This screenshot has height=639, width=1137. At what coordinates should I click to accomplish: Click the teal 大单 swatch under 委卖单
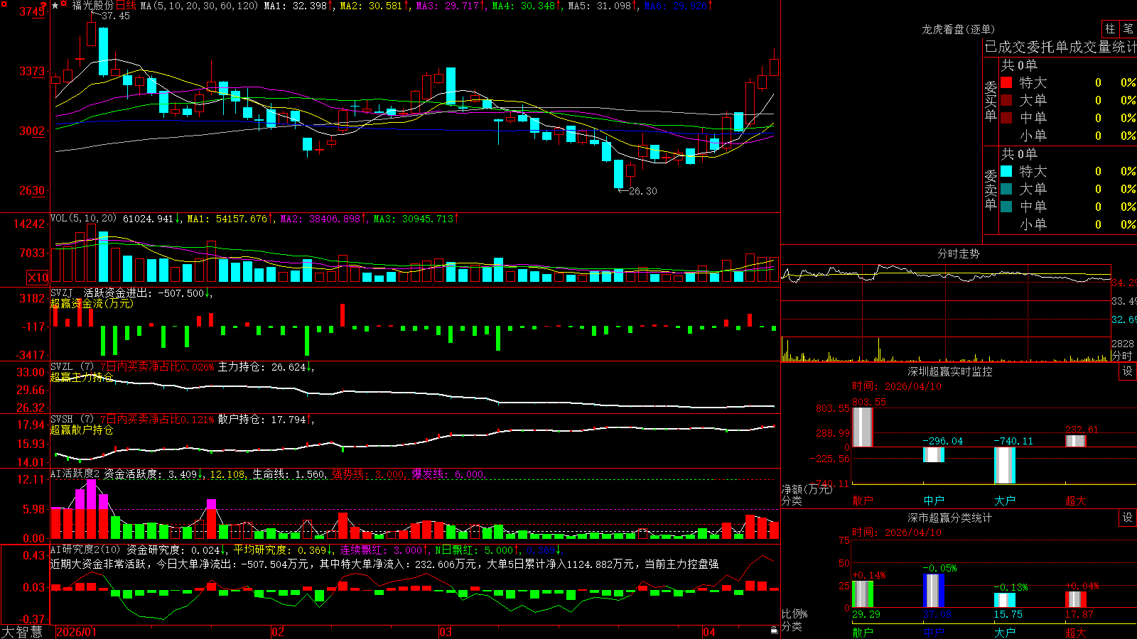tap(1006, 189)
